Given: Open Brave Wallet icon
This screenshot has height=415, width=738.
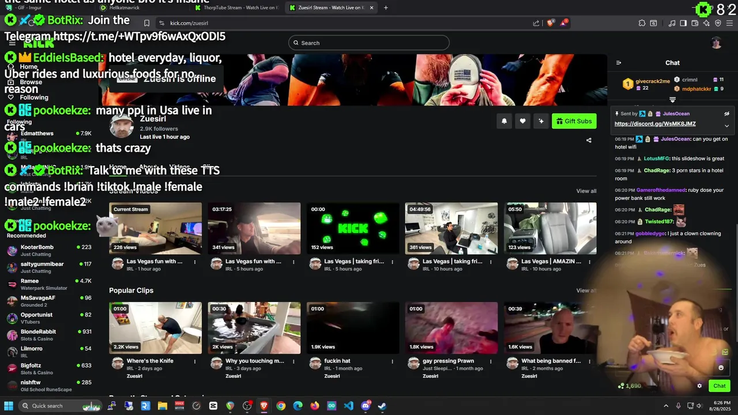Looking at the screenshot, I should [695, 23].
